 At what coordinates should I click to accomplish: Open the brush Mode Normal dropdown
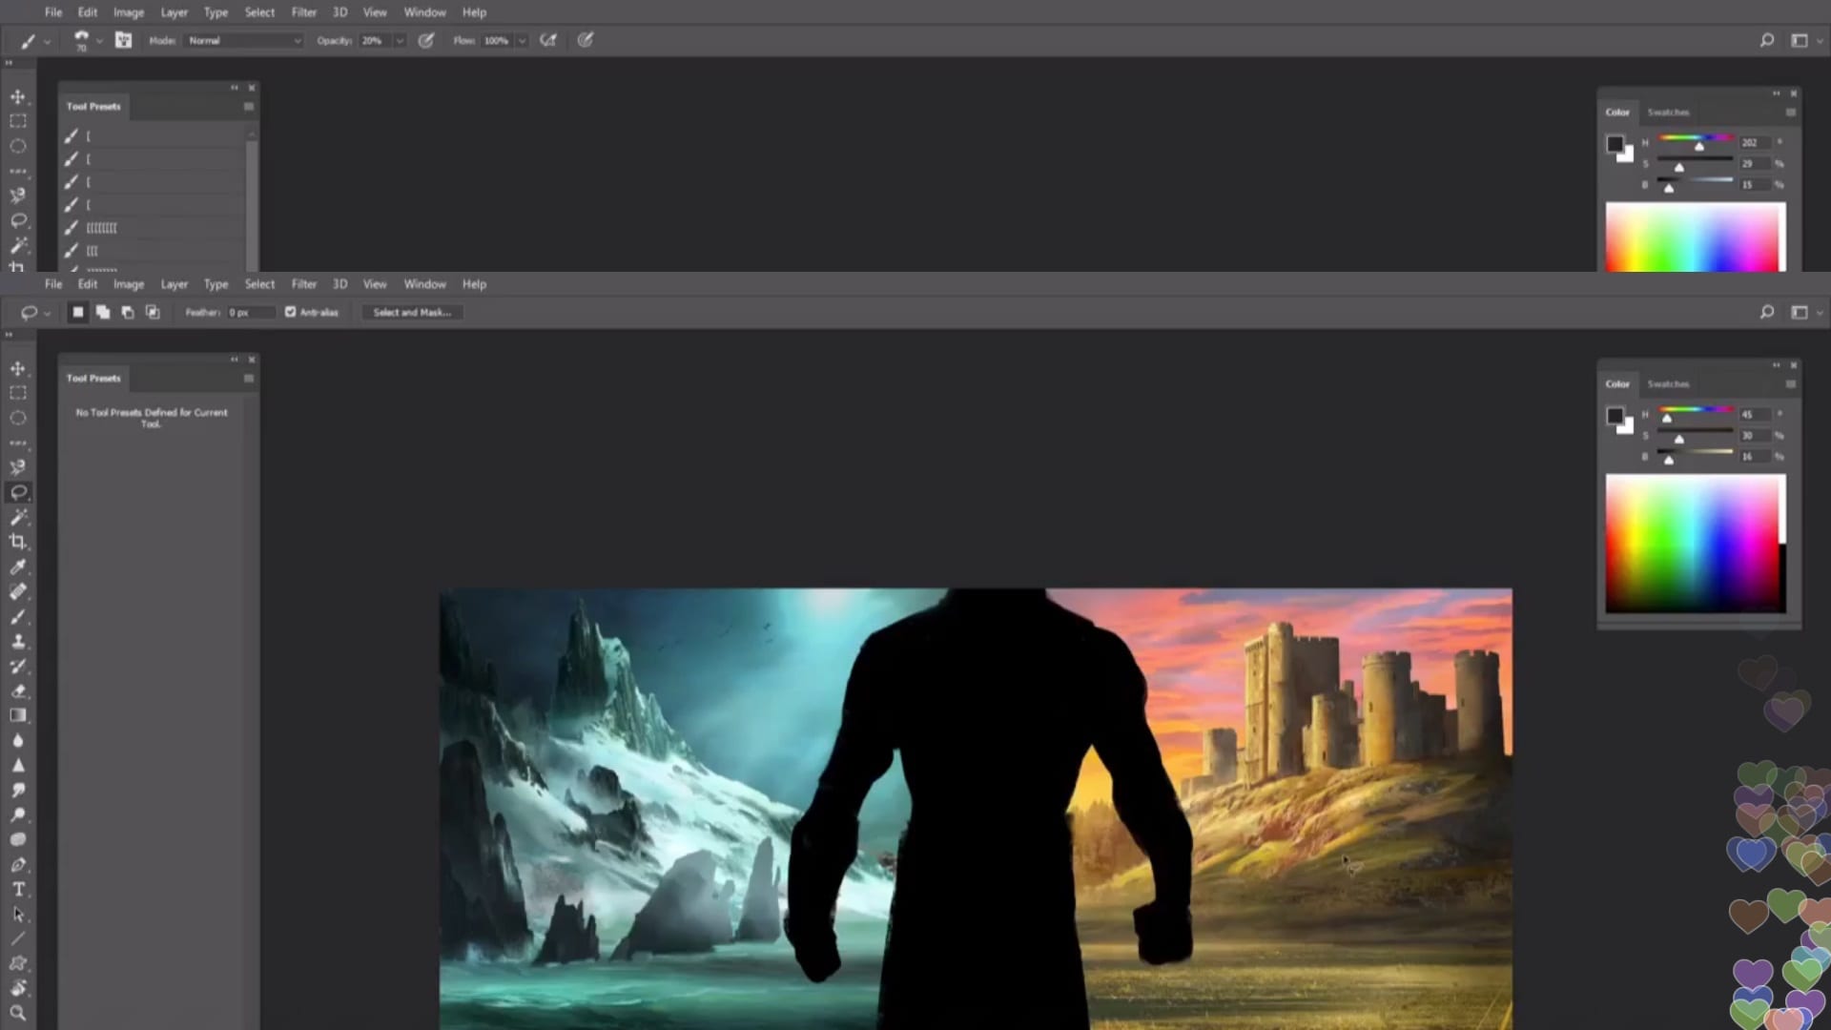(x=244, y=40)
